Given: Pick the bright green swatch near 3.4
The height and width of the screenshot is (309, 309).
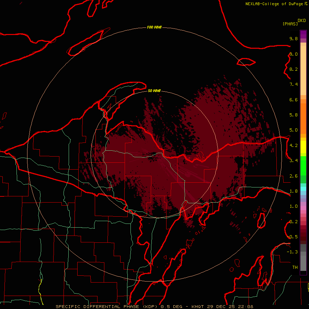Looking at the screenshot, I should tap(303, 166).
